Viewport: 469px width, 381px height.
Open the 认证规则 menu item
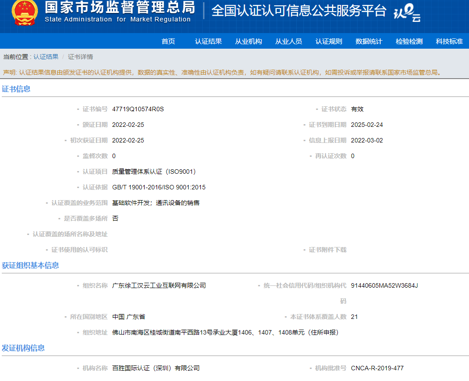[329, 42]
